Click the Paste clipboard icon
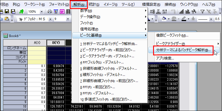Viewport: 222px width, 111px height. 7,19
